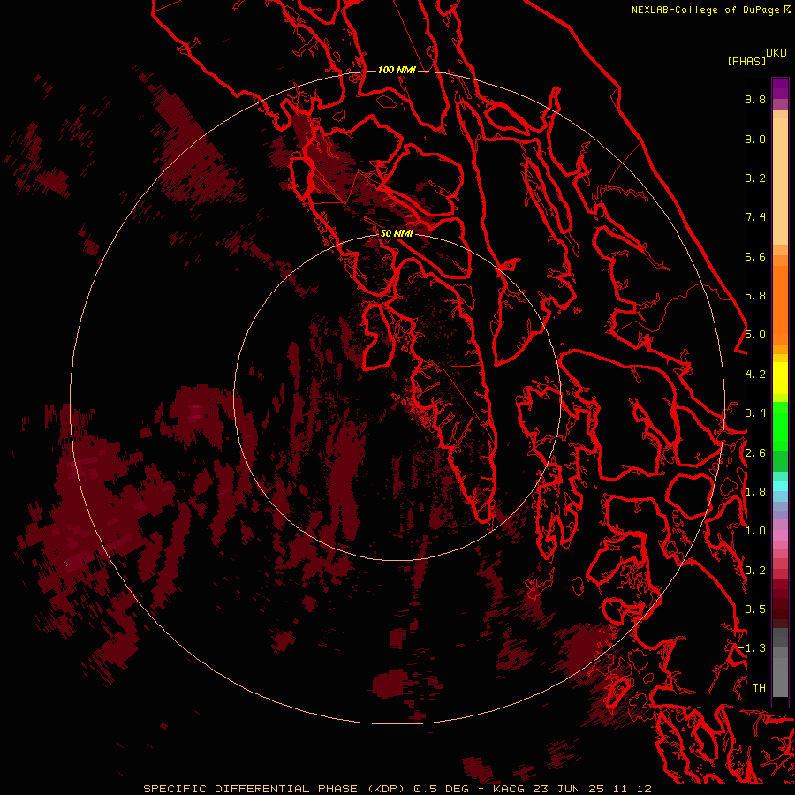Pick the bright green segment of the color bar near 3.4
This screenshot has height=795, width=795.
pyautogui.click(x=780, y=425)
